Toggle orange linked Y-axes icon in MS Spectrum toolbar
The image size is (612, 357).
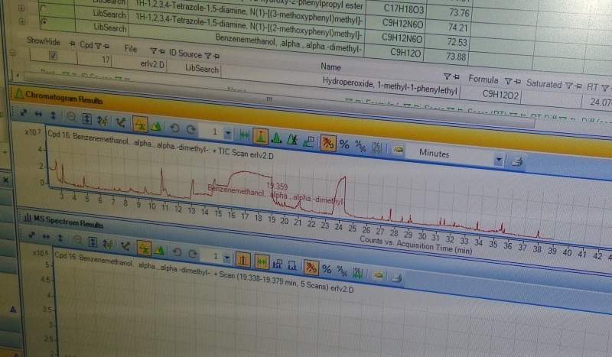click(311, 268)
